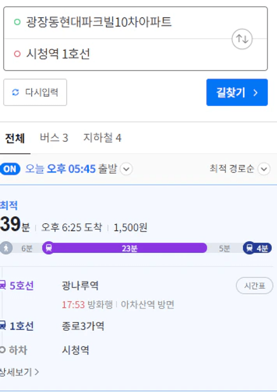Expand route details via 상세보기
This screenshot has height=392, width=277.
(19, 372)
